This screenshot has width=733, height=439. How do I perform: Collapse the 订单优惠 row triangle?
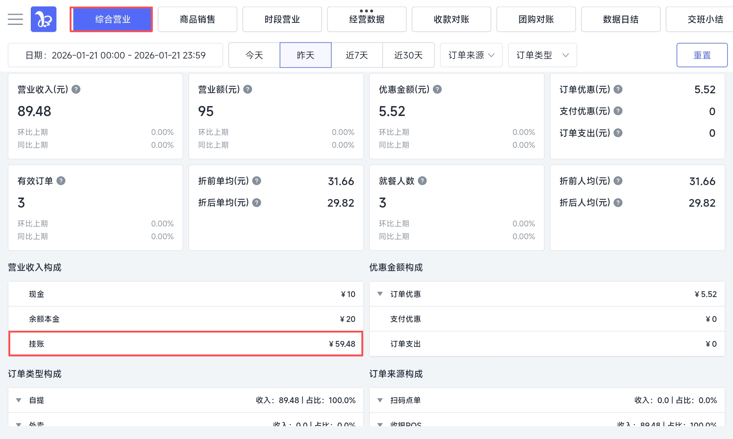coord(380,294)
